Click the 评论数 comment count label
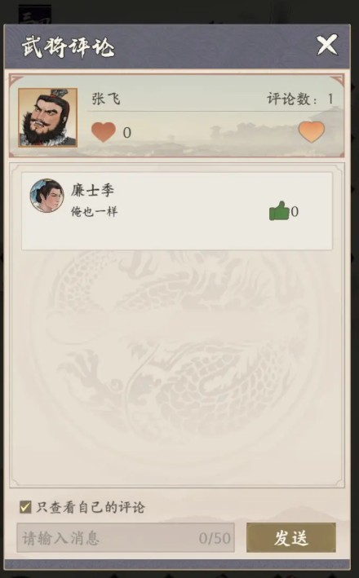Screen dimensions: 359x578 pos(292,99)
